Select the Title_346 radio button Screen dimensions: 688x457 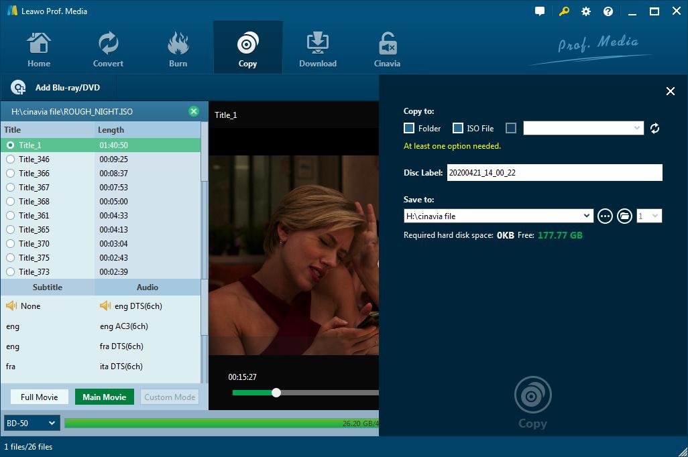pos(11,159)
